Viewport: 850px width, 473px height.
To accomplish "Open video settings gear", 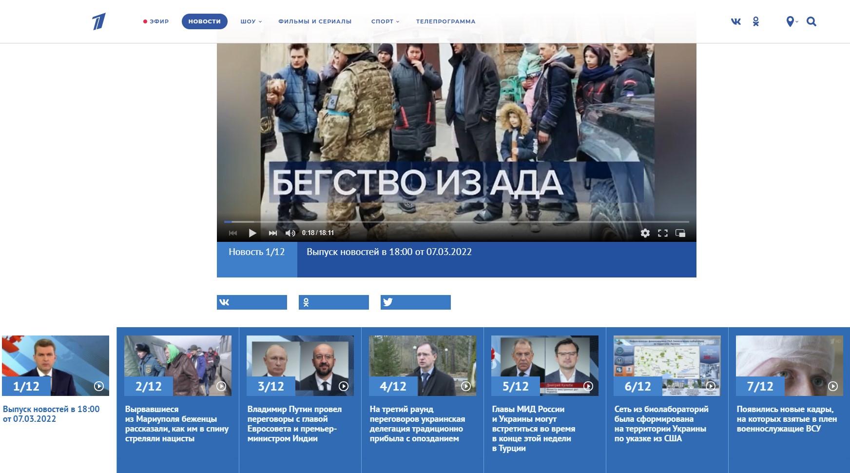I will [645, 233].
